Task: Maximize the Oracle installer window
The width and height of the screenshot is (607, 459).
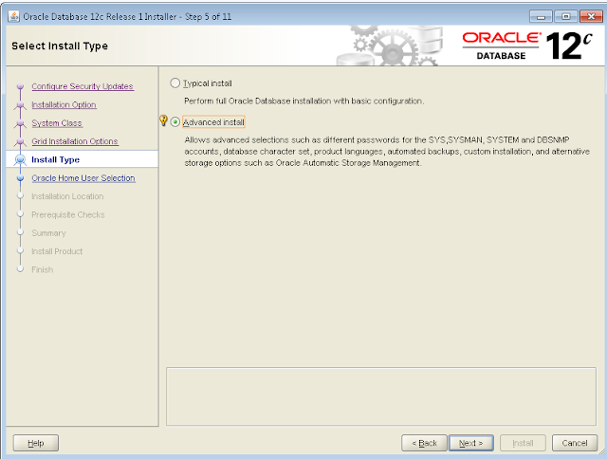Action: tap(565, 17)
